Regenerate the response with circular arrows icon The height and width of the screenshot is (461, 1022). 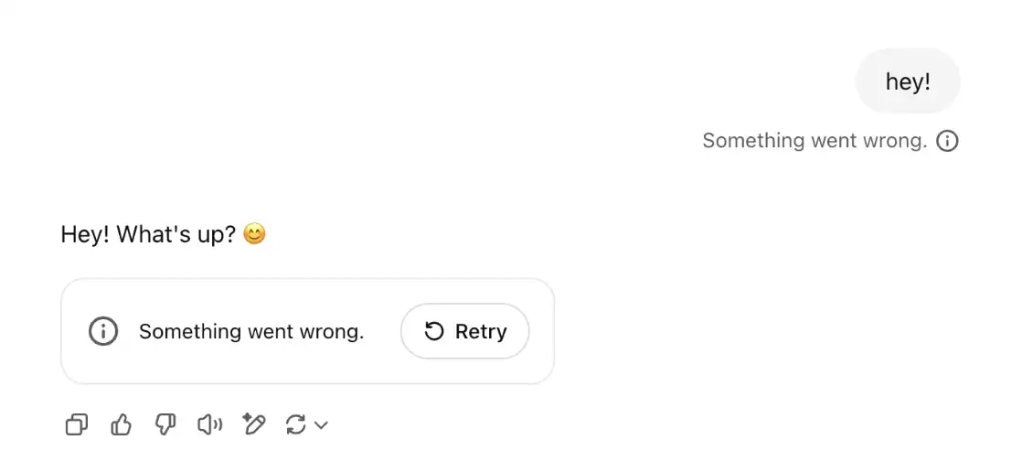pos(296,425)
